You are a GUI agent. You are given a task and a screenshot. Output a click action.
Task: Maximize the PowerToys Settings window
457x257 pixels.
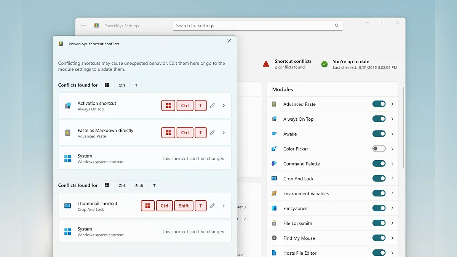(383, 22)
